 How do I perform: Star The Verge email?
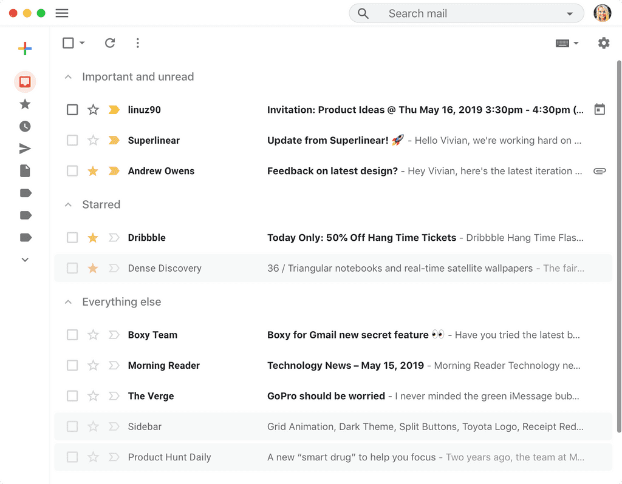[x=93, y=395]
